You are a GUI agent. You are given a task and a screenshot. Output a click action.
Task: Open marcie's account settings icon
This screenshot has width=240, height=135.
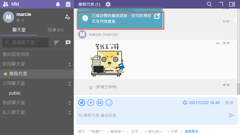pos(67,17)
